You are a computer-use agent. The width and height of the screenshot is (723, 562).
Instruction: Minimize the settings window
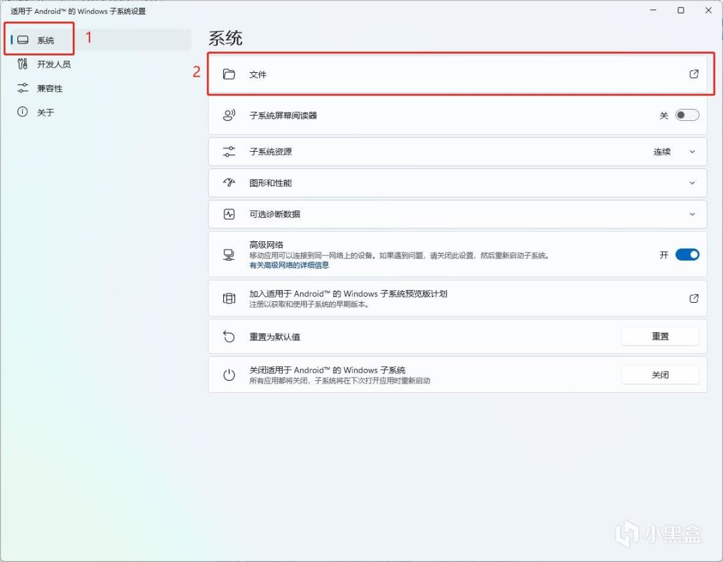tap(653, 10)
